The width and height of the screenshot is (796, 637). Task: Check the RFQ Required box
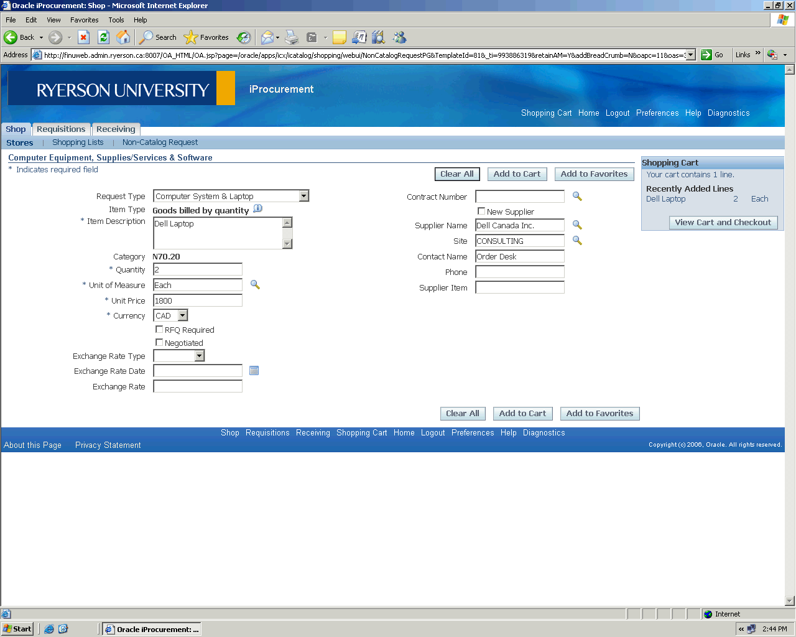(159, 330)
